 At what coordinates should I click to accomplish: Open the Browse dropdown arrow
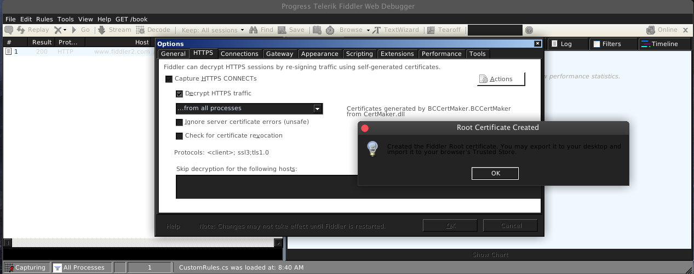tap(369, 30)
